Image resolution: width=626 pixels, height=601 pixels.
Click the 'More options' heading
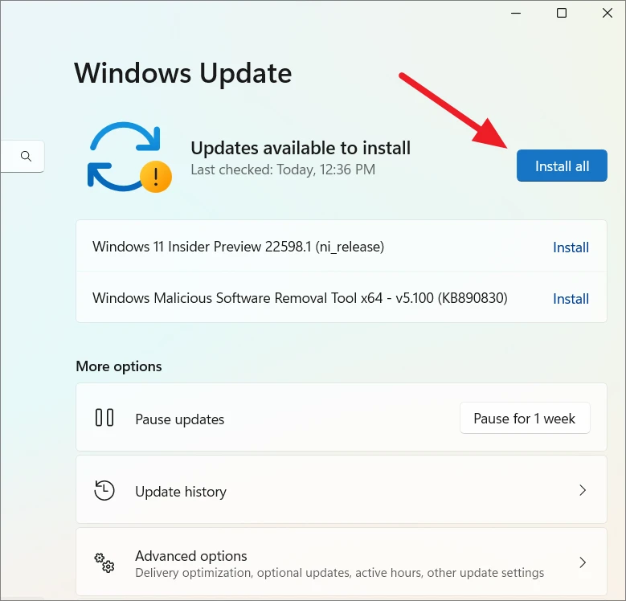119,366
